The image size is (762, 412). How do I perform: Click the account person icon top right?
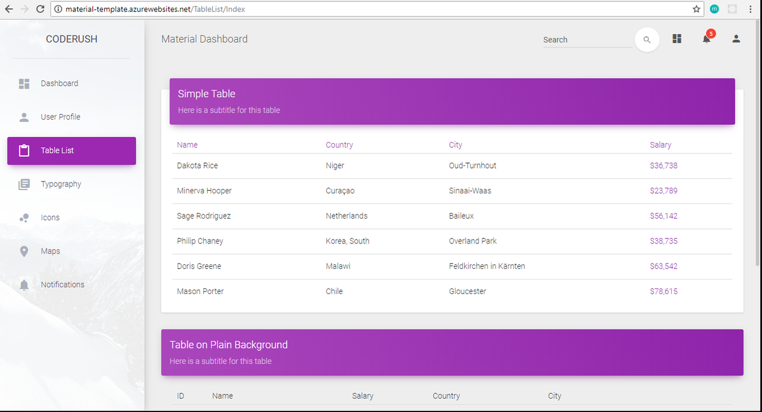736,39
